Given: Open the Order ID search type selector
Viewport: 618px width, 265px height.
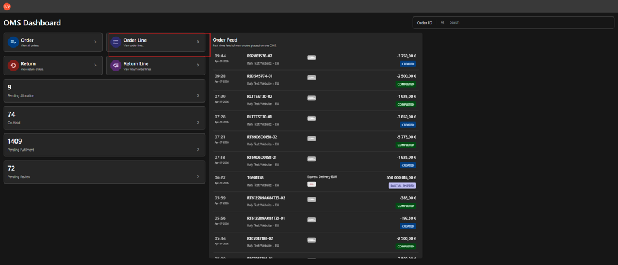Looking at the screenshot, I should pos(424,23).
